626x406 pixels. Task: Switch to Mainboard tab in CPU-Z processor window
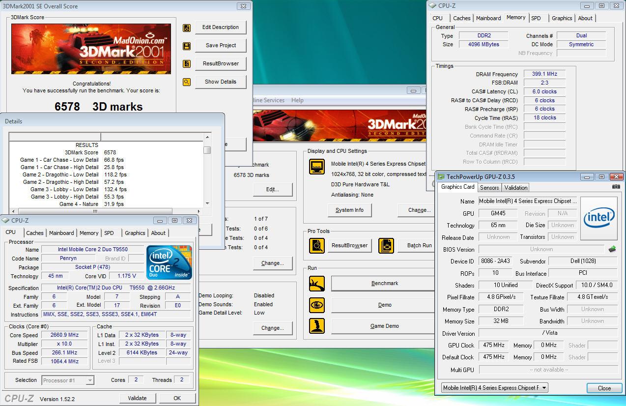coord(61,233)
